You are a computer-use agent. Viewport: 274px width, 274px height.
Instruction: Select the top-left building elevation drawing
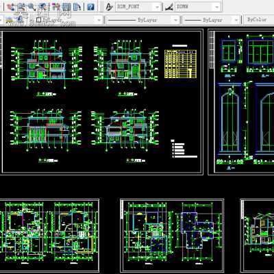point(47,64)
